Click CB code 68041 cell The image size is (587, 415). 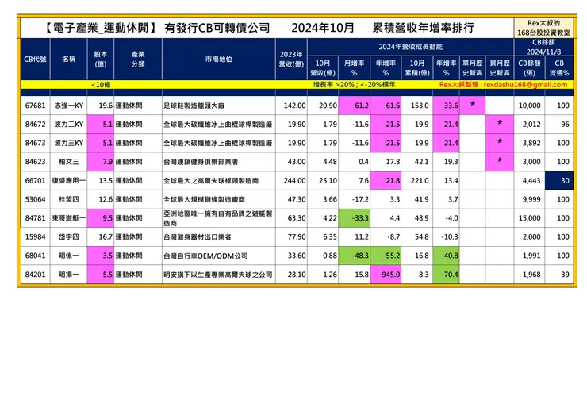[x=35, y=256]
